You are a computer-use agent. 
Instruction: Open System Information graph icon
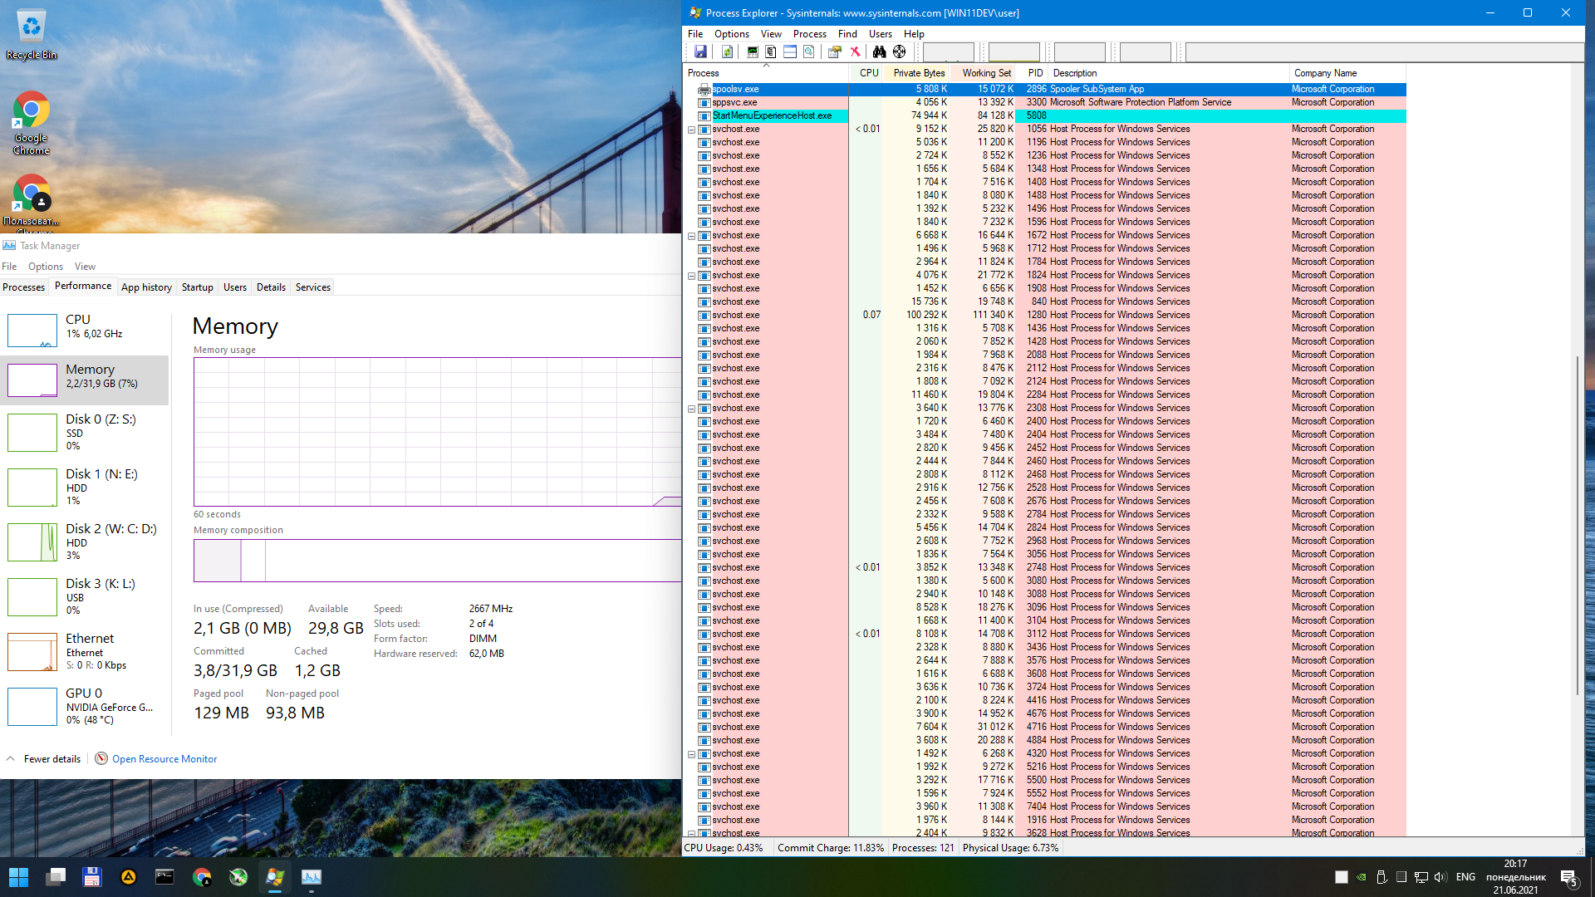click(x=753, y=51)
